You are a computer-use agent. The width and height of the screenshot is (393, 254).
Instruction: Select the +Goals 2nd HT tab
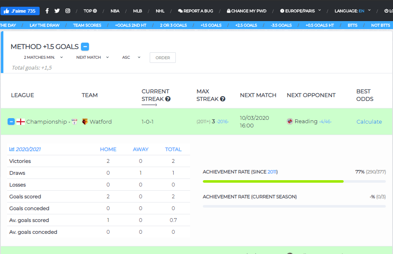[x=131, y=25]
